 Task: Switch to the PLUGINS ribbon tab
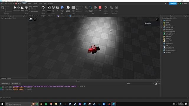[50, 4]
